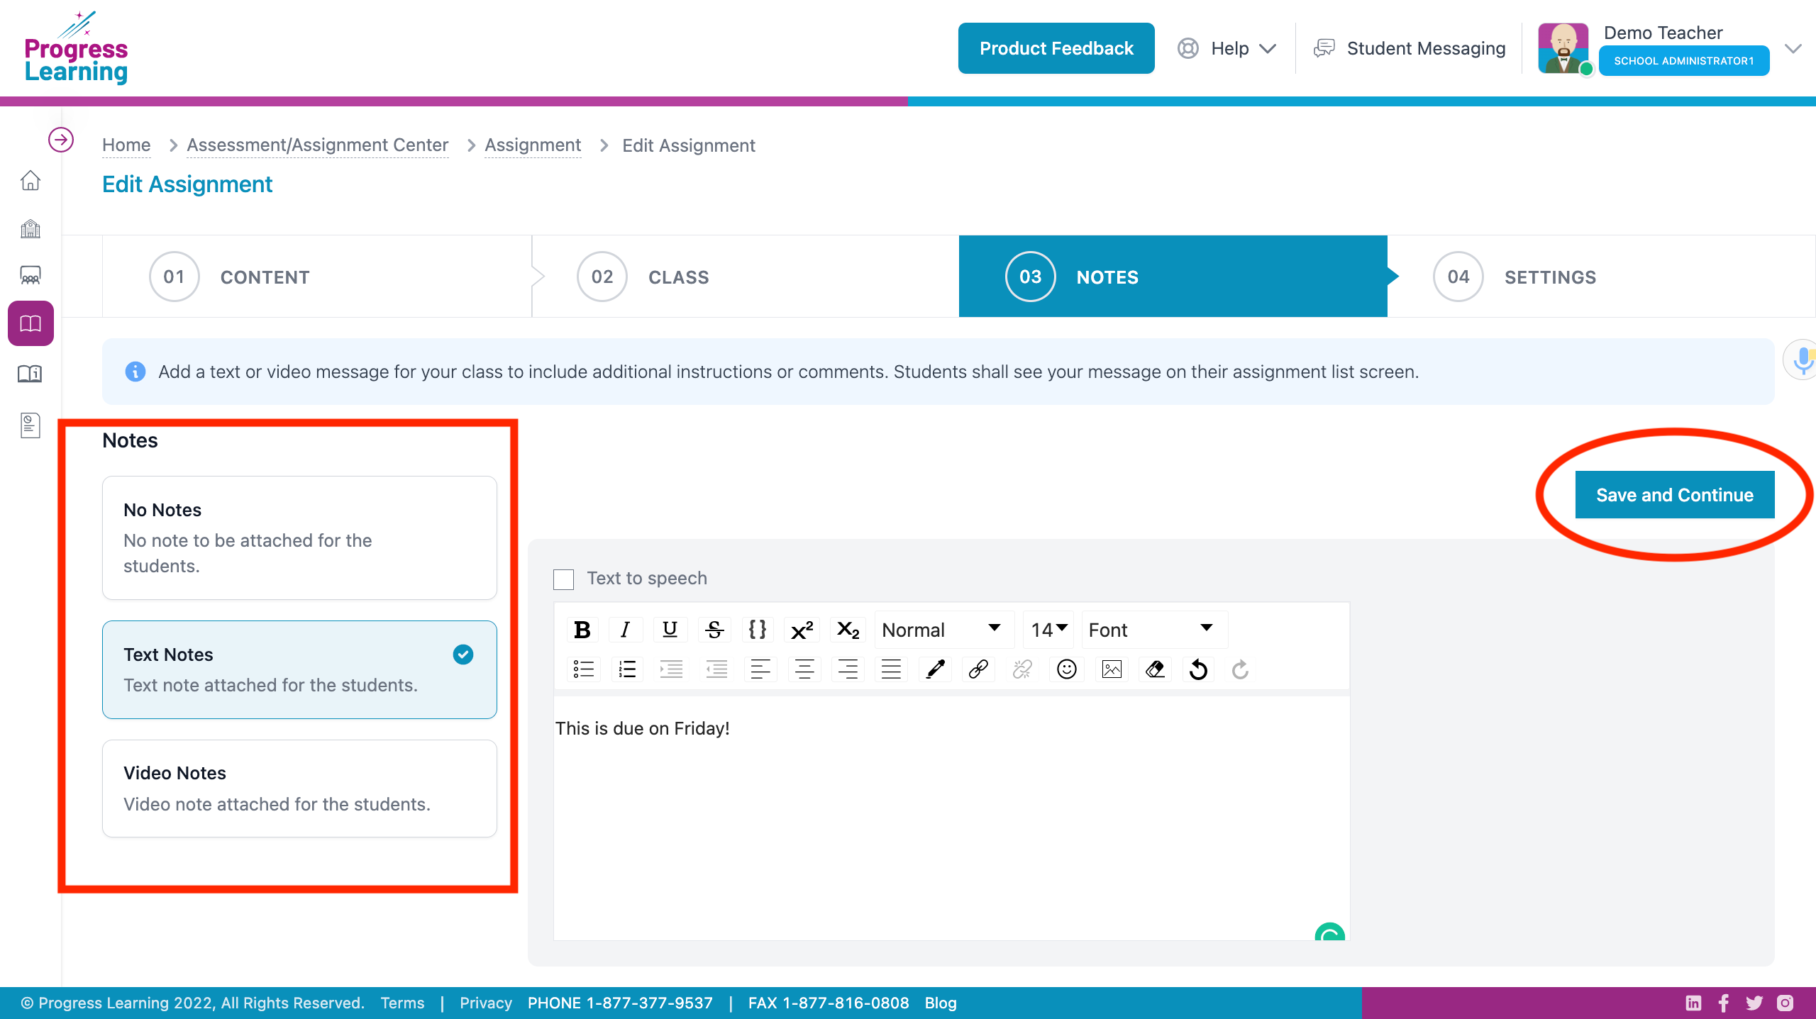Apply italic formatting
Screen dimensions: 1816x1019
click(x=625, y=630)
